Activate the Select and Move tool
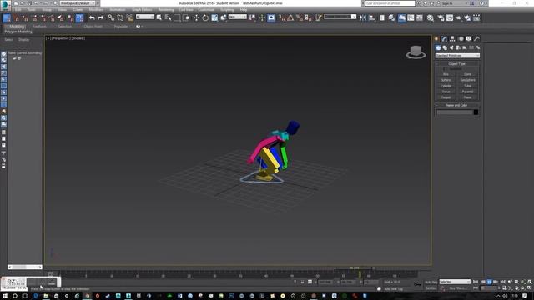The height and width of the screenshot is (300, 534). (197, 17)
